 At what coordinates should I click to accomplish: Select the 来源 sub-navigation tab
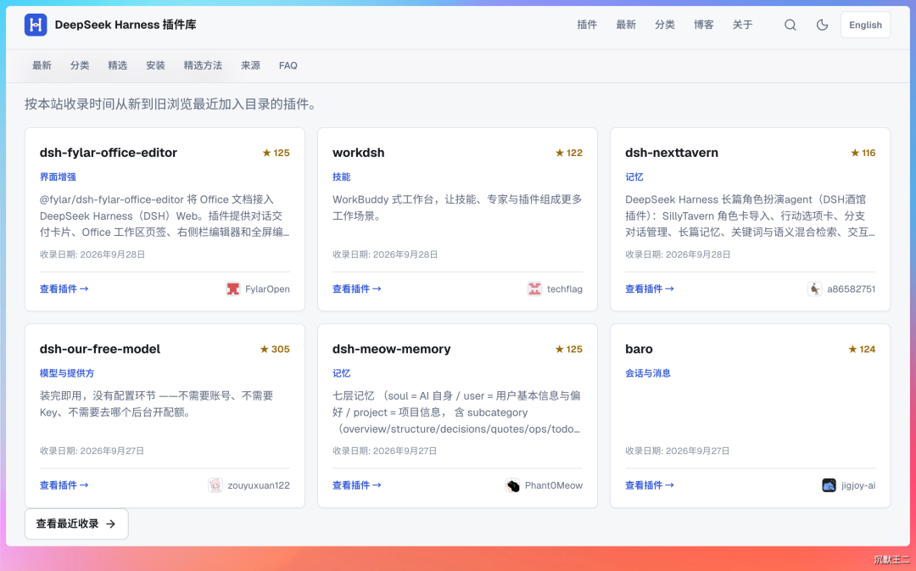[x=250, y=65]
